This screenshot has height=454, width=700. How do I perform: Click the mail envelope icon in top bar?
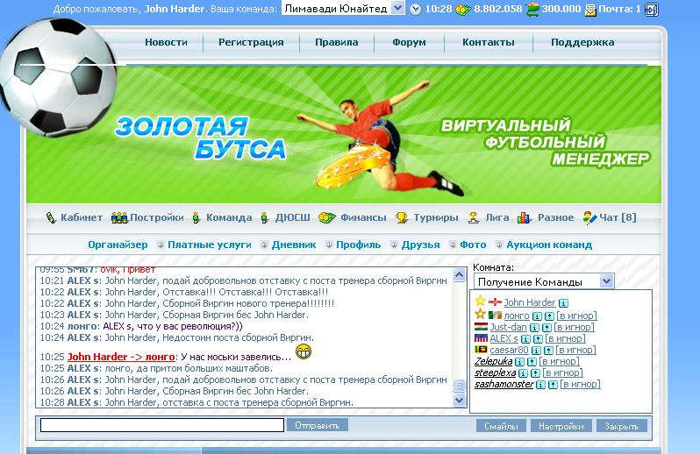[x=589, y=10]
